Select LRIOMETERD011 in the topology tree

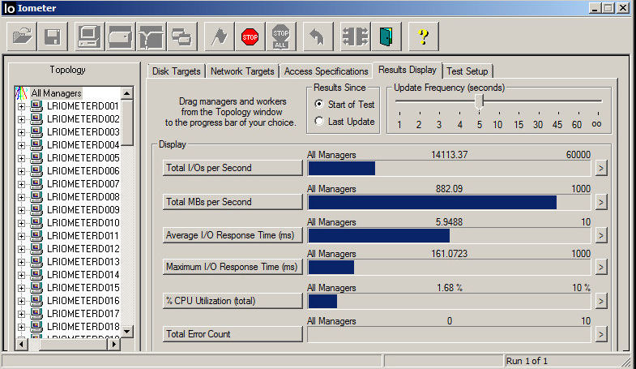pyautogui.click(x=83, y=236)
